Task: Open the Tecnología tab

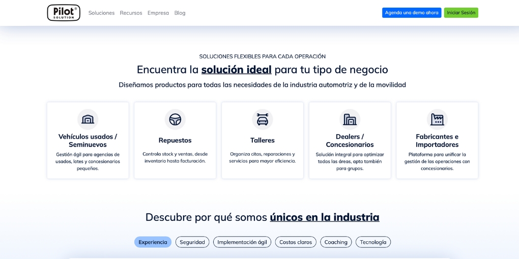Action: (373, 242)
